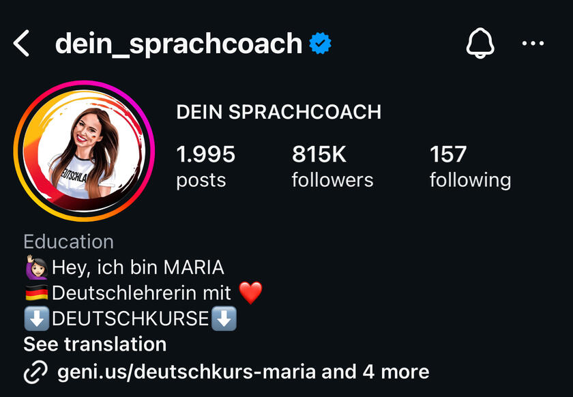Image resolution: width=573 pixels, height=397 pixels.
Task: Tap the down-arrow emoji before DEUTSCHKURSE
Action: (x=36, y=319)
